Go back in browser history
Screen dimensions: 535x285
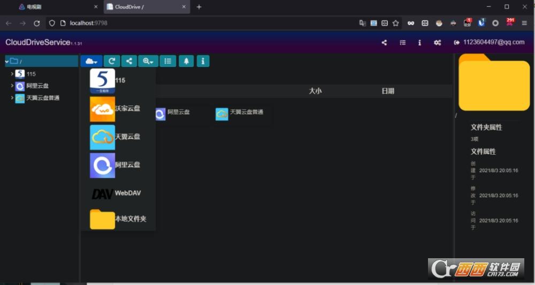click(9, 23)
